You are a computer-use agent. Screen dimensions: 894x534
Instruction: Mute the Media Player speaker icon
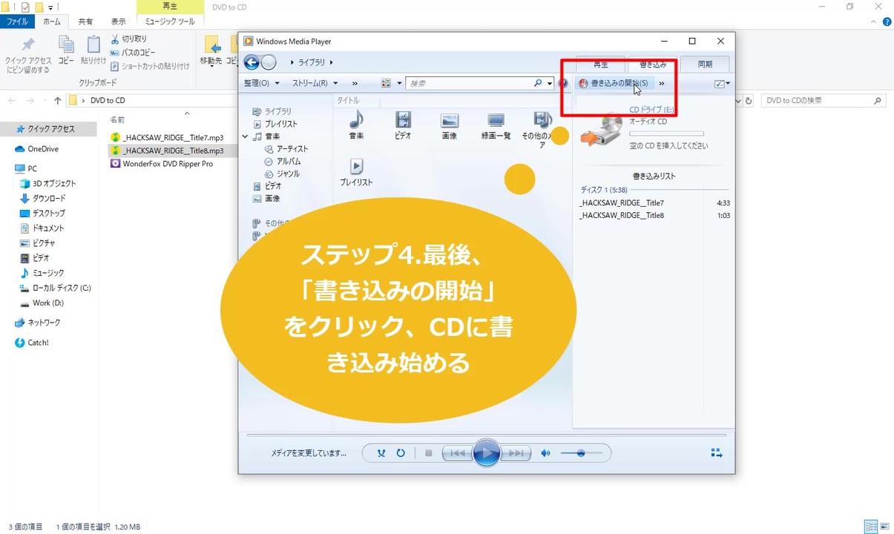(545, 453)
